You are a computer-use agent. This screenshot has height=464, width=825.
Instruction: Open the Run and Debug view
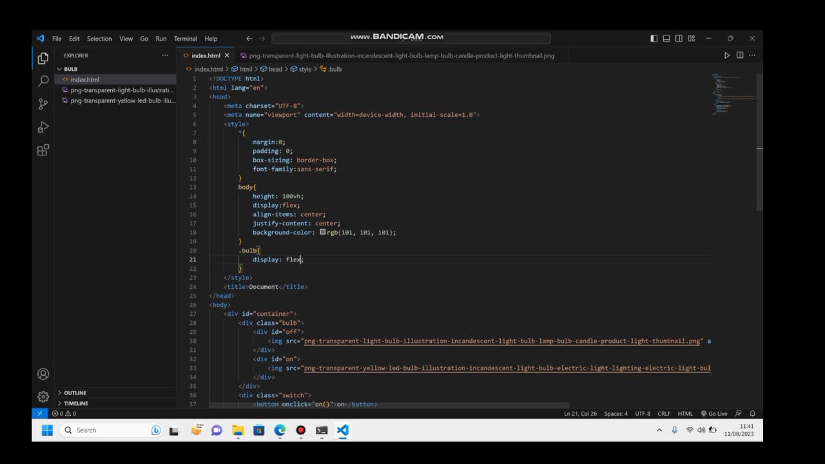tap(43, 127)
